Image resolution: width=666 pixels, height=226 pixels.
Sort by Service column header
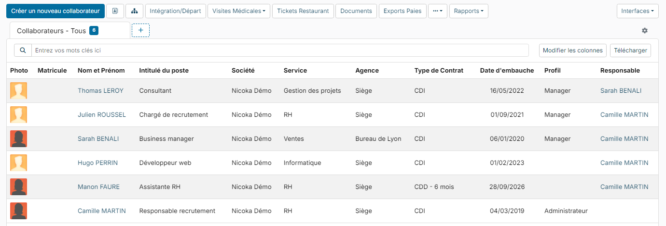click(x=295, y=70)
